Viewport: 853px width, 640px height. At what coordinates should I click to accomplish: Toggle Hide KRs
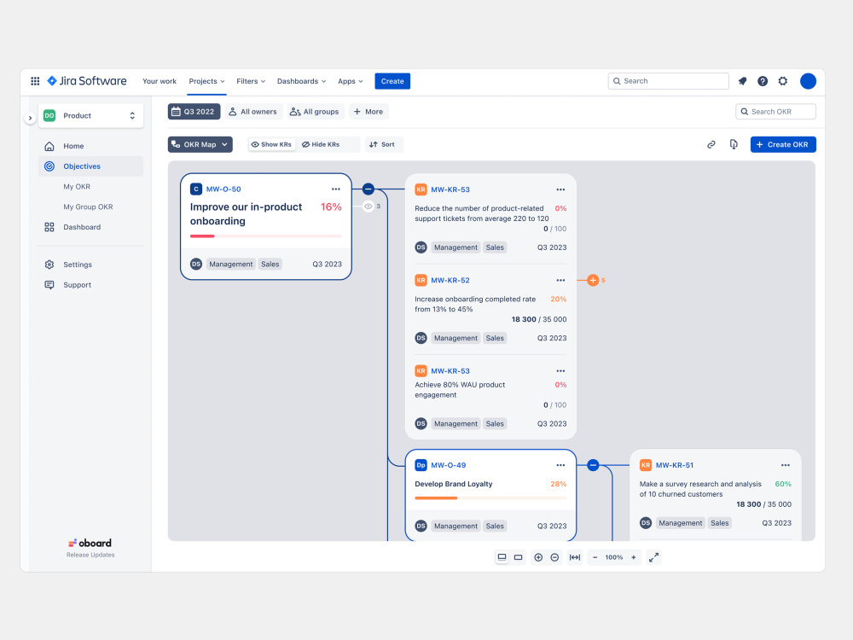coord(321,144)
